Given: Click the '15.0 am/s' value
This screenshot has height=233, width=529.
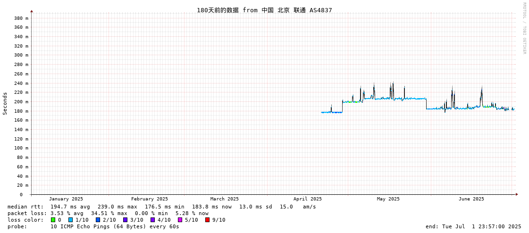Looking at the screenshot, I should (x=298, y=207).
